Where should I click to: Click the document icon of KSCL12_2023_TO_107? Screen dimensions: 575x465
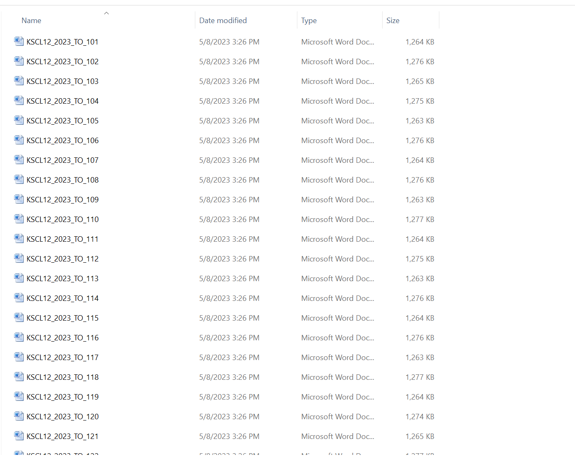[18, 159]
